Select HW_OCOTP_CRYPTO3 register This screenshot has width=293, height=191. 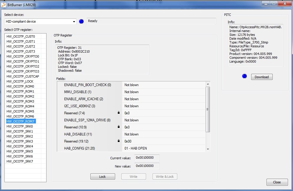(x=23, y=71)
